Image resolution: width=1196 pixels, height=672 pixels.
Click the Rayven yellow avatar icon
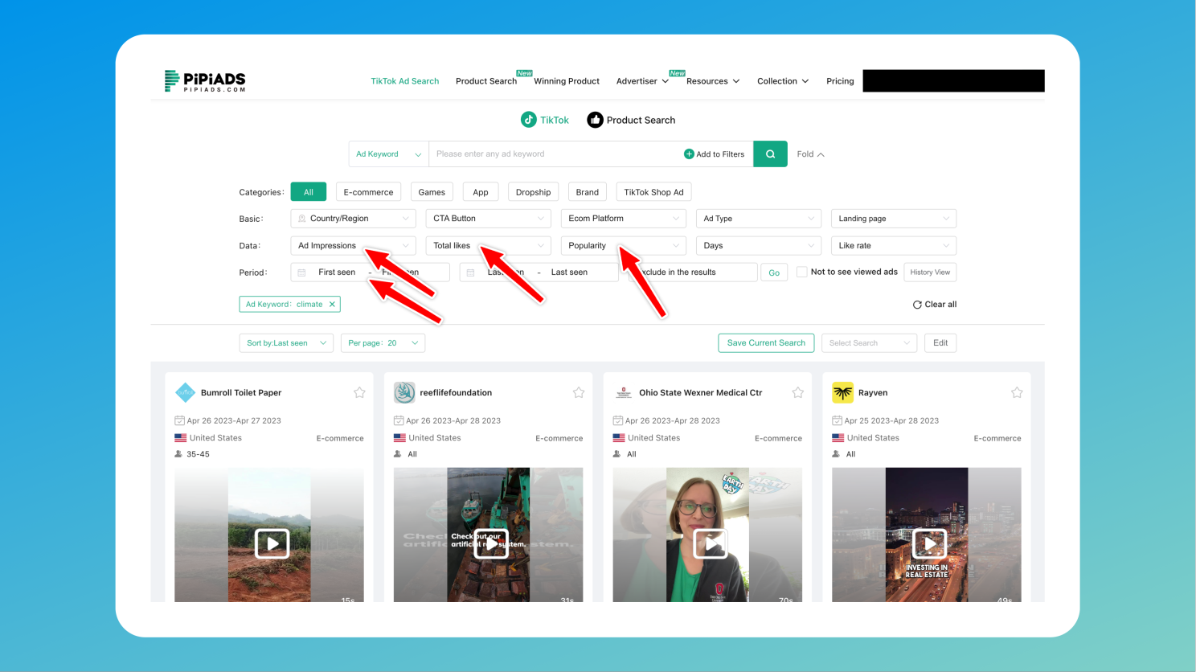coord(842,392)
